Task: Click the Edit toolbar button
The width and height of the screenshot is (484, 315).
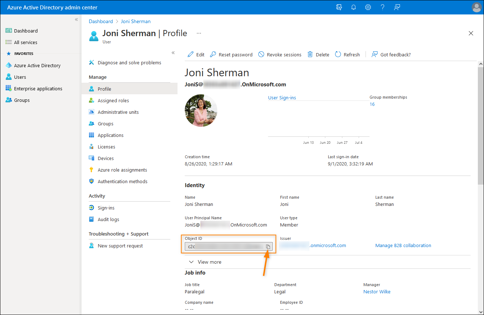Action: tap(196, 55)
